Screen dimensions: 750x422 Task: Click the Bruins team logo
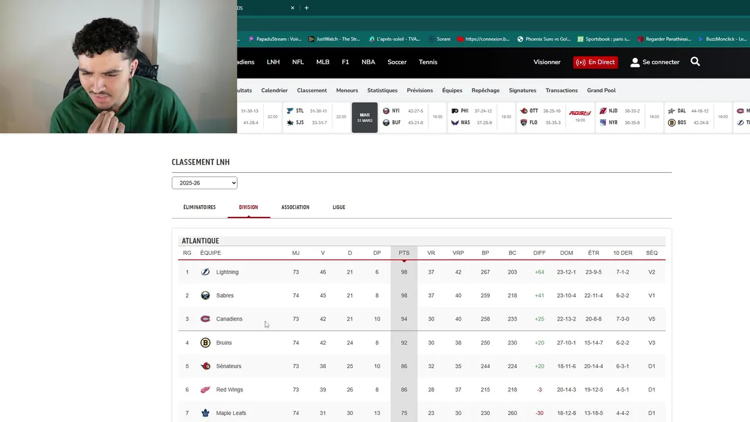tap(205, 343)
